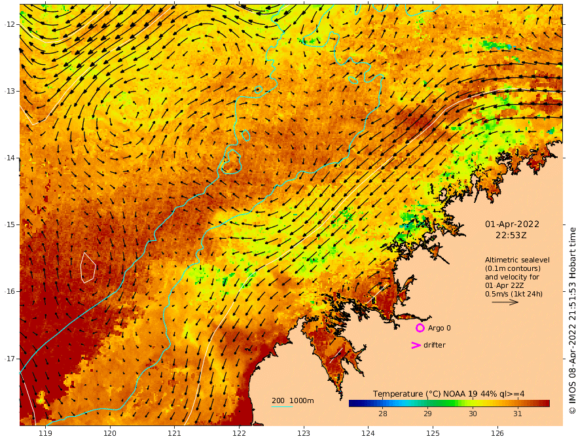Click the color bar value 28
The width and height of the screenshot is (576, 445).
(382, 414)
